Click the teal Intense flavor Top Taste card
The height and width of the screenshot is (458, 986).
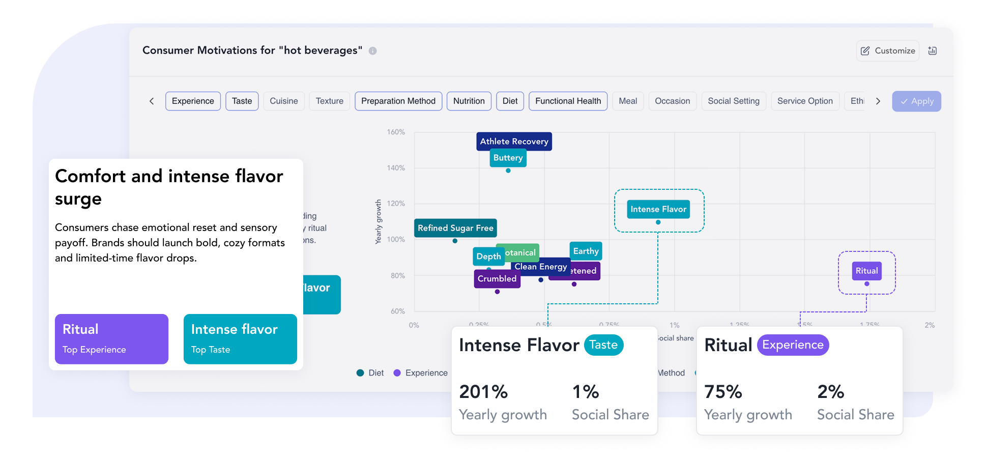(x=240, y=339)
